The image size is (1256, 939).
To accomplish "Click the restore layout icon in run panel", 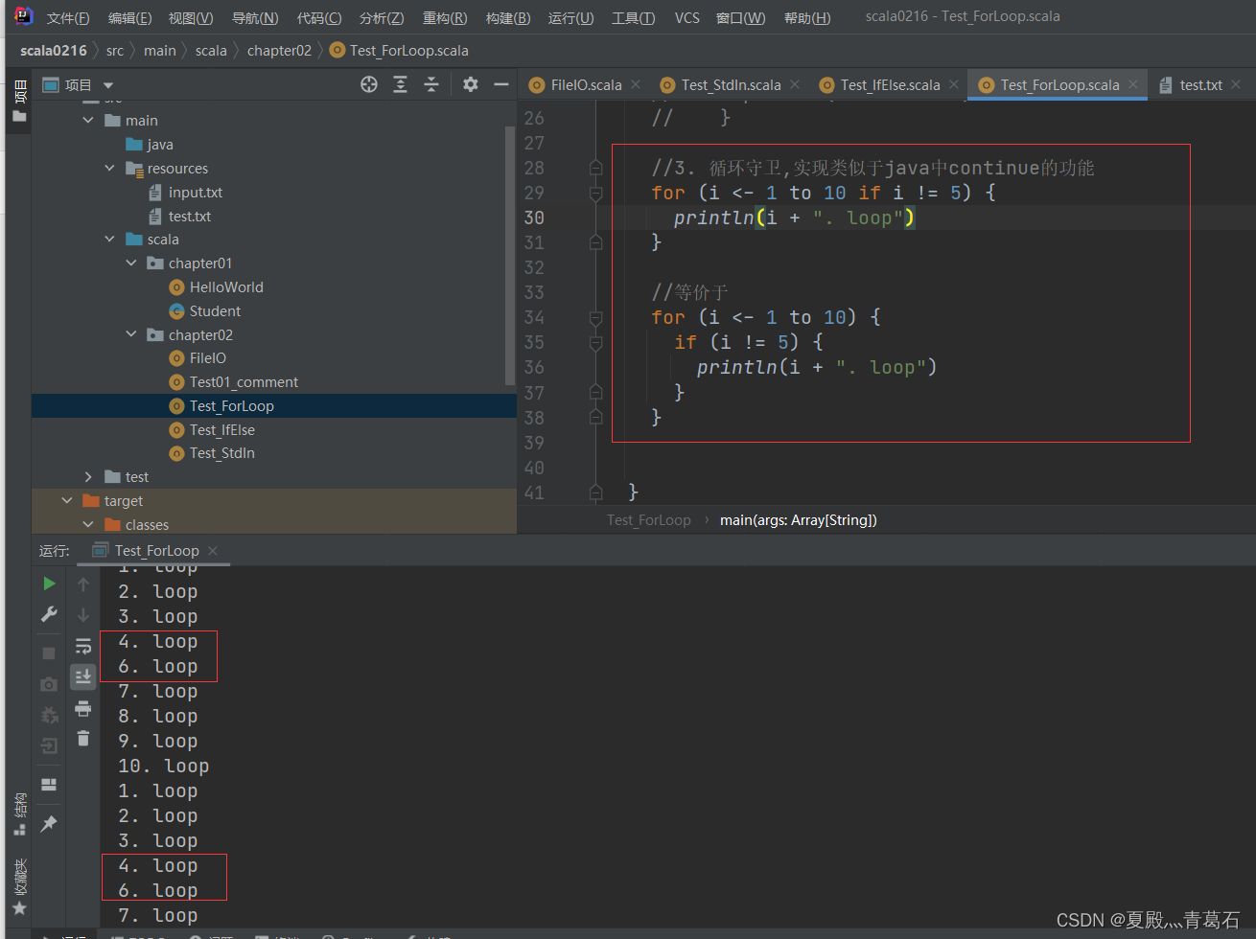I will tap(49, 785).
